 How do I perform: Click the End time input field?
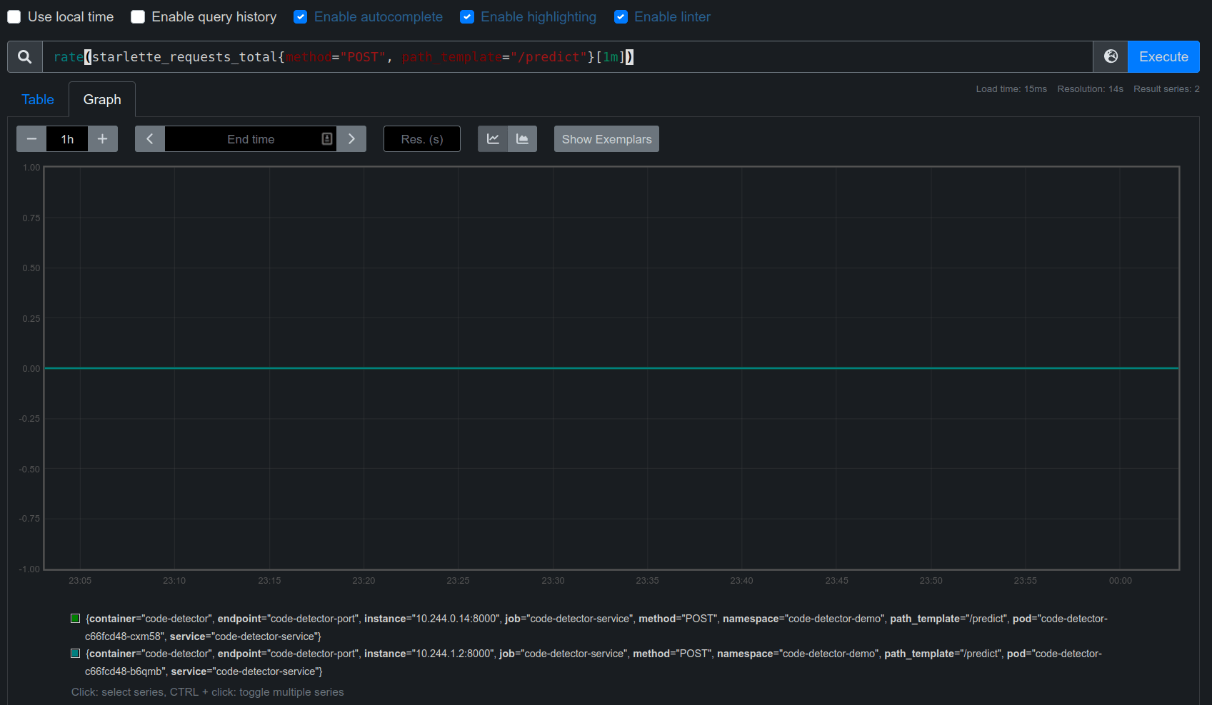pyautogui.click(x=250, y=138)
